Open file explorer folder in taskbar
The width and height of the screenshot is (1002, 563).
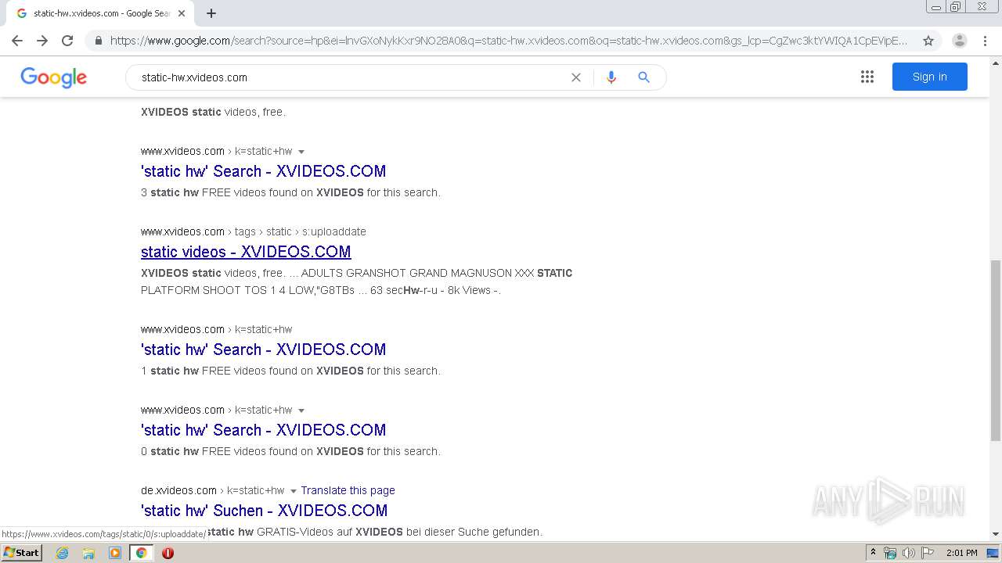click(88, 553)
